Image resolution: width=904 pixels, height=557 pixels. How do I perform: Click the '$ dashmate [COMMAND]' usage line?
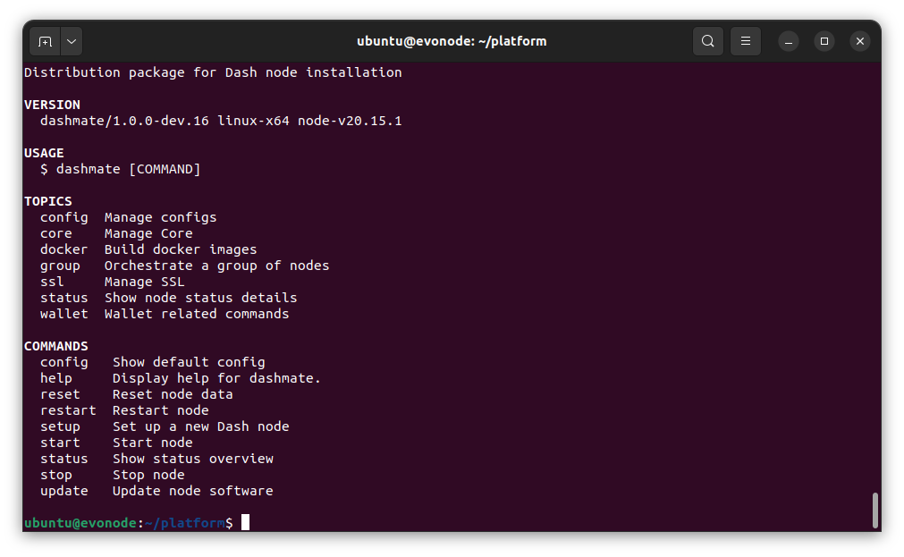coord(121,169)
